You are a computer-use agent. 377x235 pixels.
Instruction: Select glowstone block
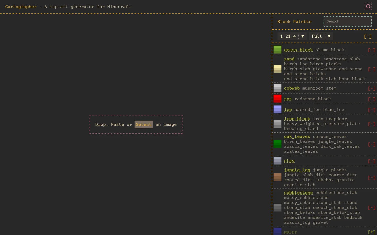coord(325,69)
